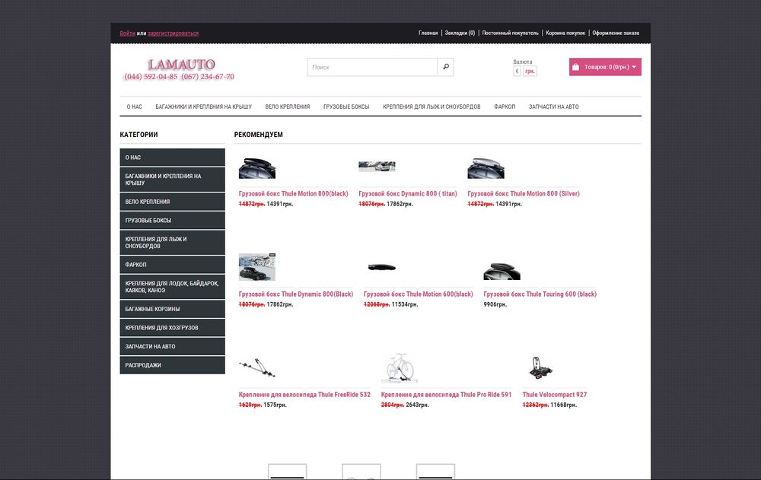Click Грузовой бокс Thule Motion 800 (Silver) title
761x480 pixels.
click(x=524, y=194)
